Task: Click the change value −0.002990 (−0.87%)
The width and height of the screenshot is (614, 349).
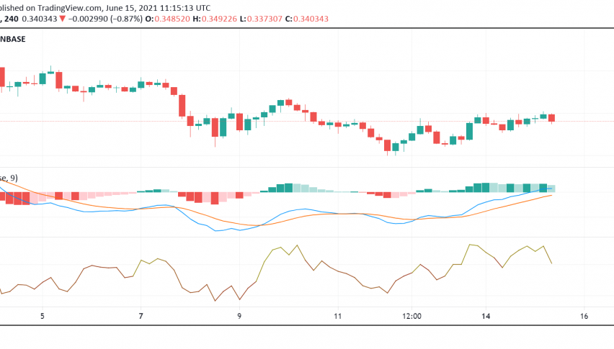Action: [105, 19]
